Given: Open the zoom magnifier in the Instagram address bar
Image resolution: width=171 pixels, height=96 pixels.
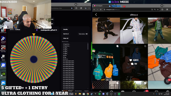Looking at the screenshot, I should (x=155, y=10).
